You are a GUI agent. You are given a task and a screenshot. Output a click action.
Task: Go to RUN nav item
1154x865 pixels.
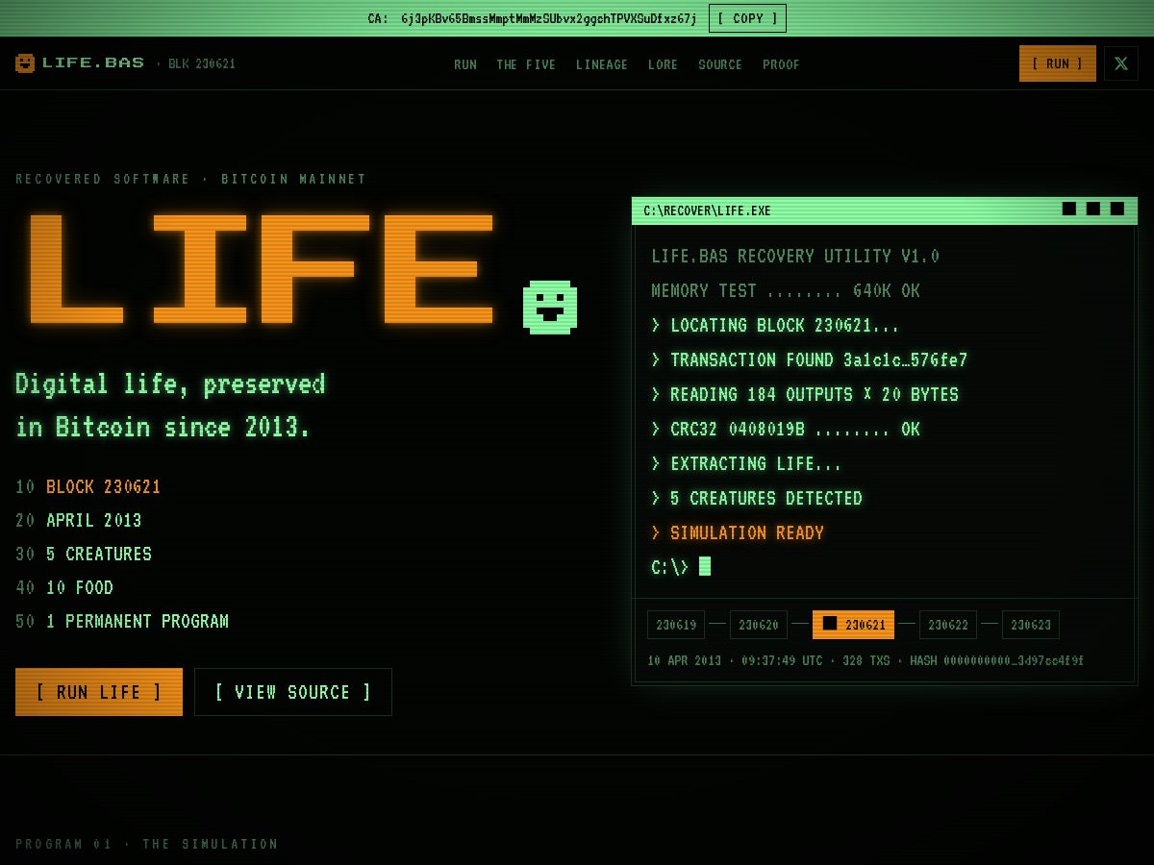click(x=465, y=64)
